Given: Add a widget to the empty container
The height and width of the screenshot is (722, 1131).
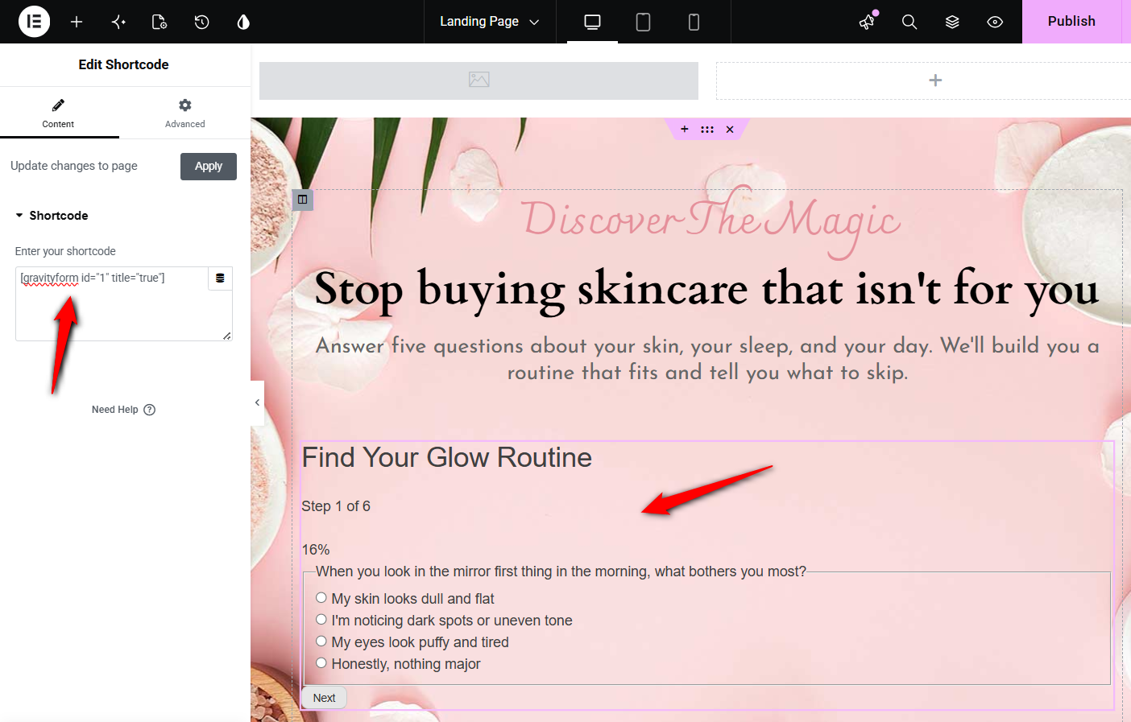Looking at the screenshot, I should tap(935, 80).
